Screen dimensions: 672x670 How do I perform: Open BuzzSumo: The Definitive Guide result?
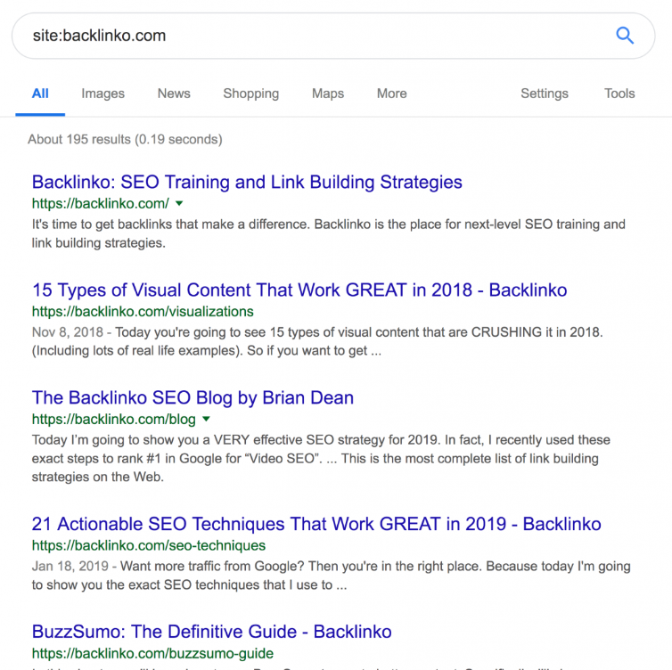click(211, 632)
